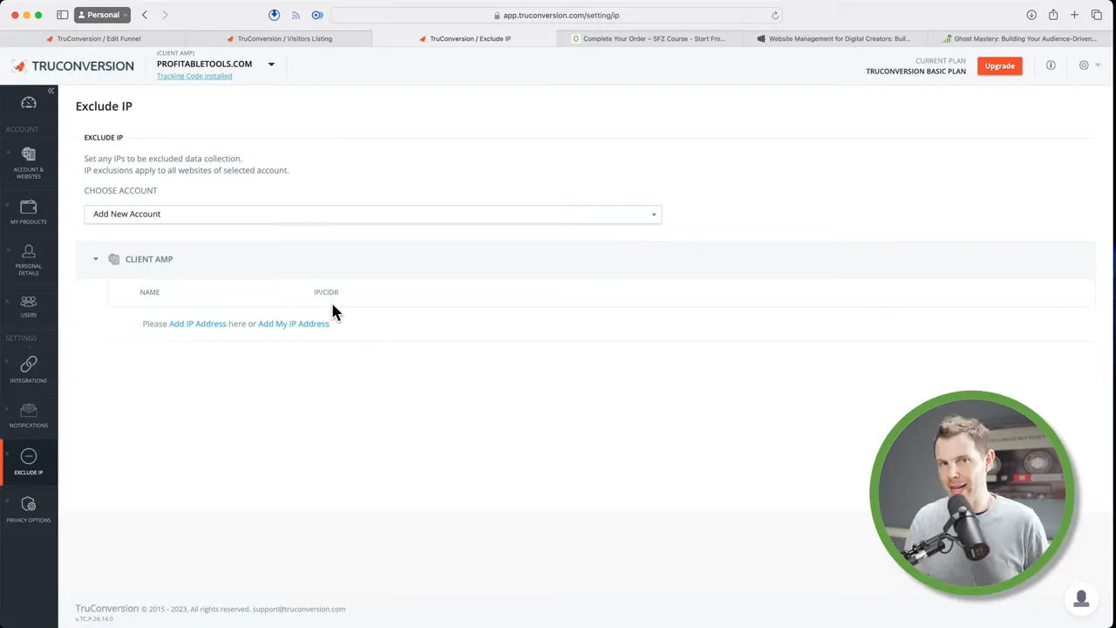
Task: Open Privacy Options in sidebar
Action: pos(29,509)
